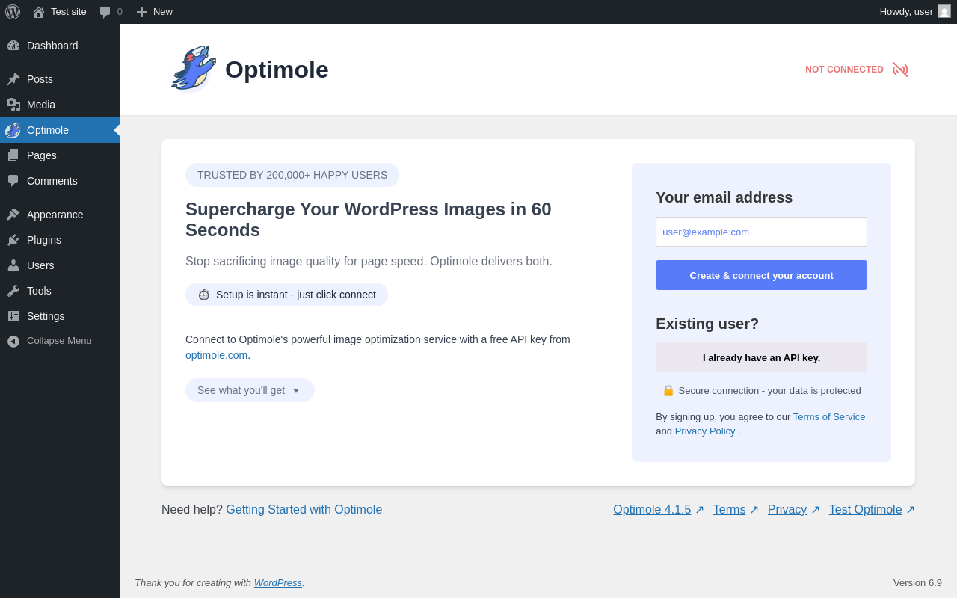Image resolution: width=957 pixels, height=598 pixels.
Task: Click I already have an API key
Action: 761,357
